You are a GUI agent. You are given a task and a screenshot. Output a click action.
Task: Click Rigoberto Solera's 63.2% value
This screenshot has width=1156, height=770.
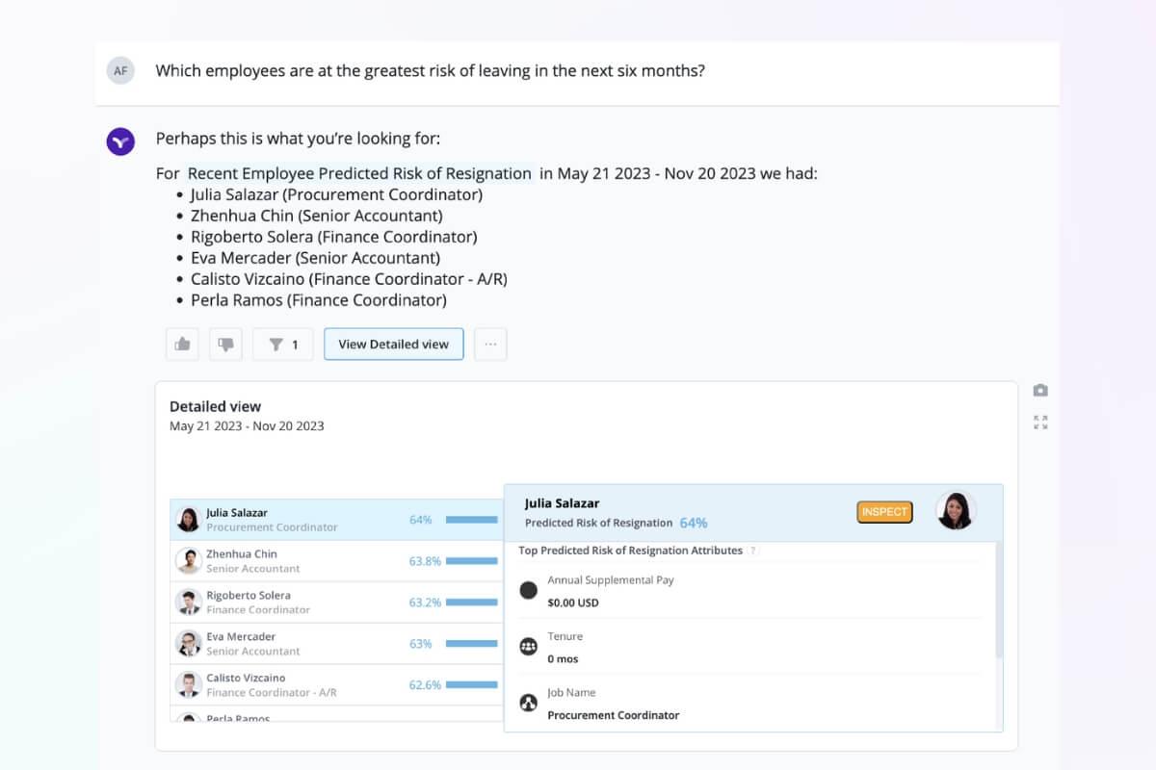coord(425,603)
